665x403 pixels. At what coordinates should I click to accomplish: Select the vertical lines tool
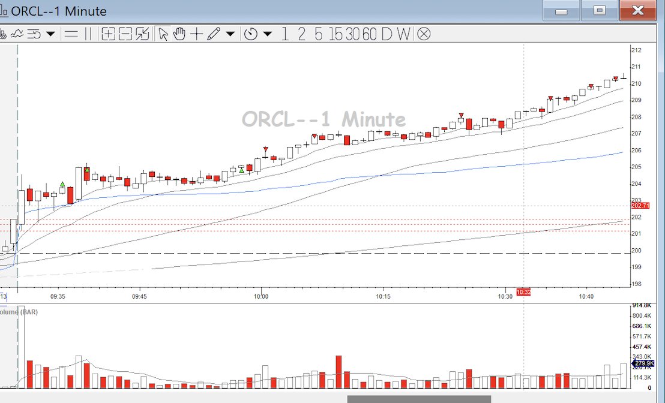coord(88,34)
